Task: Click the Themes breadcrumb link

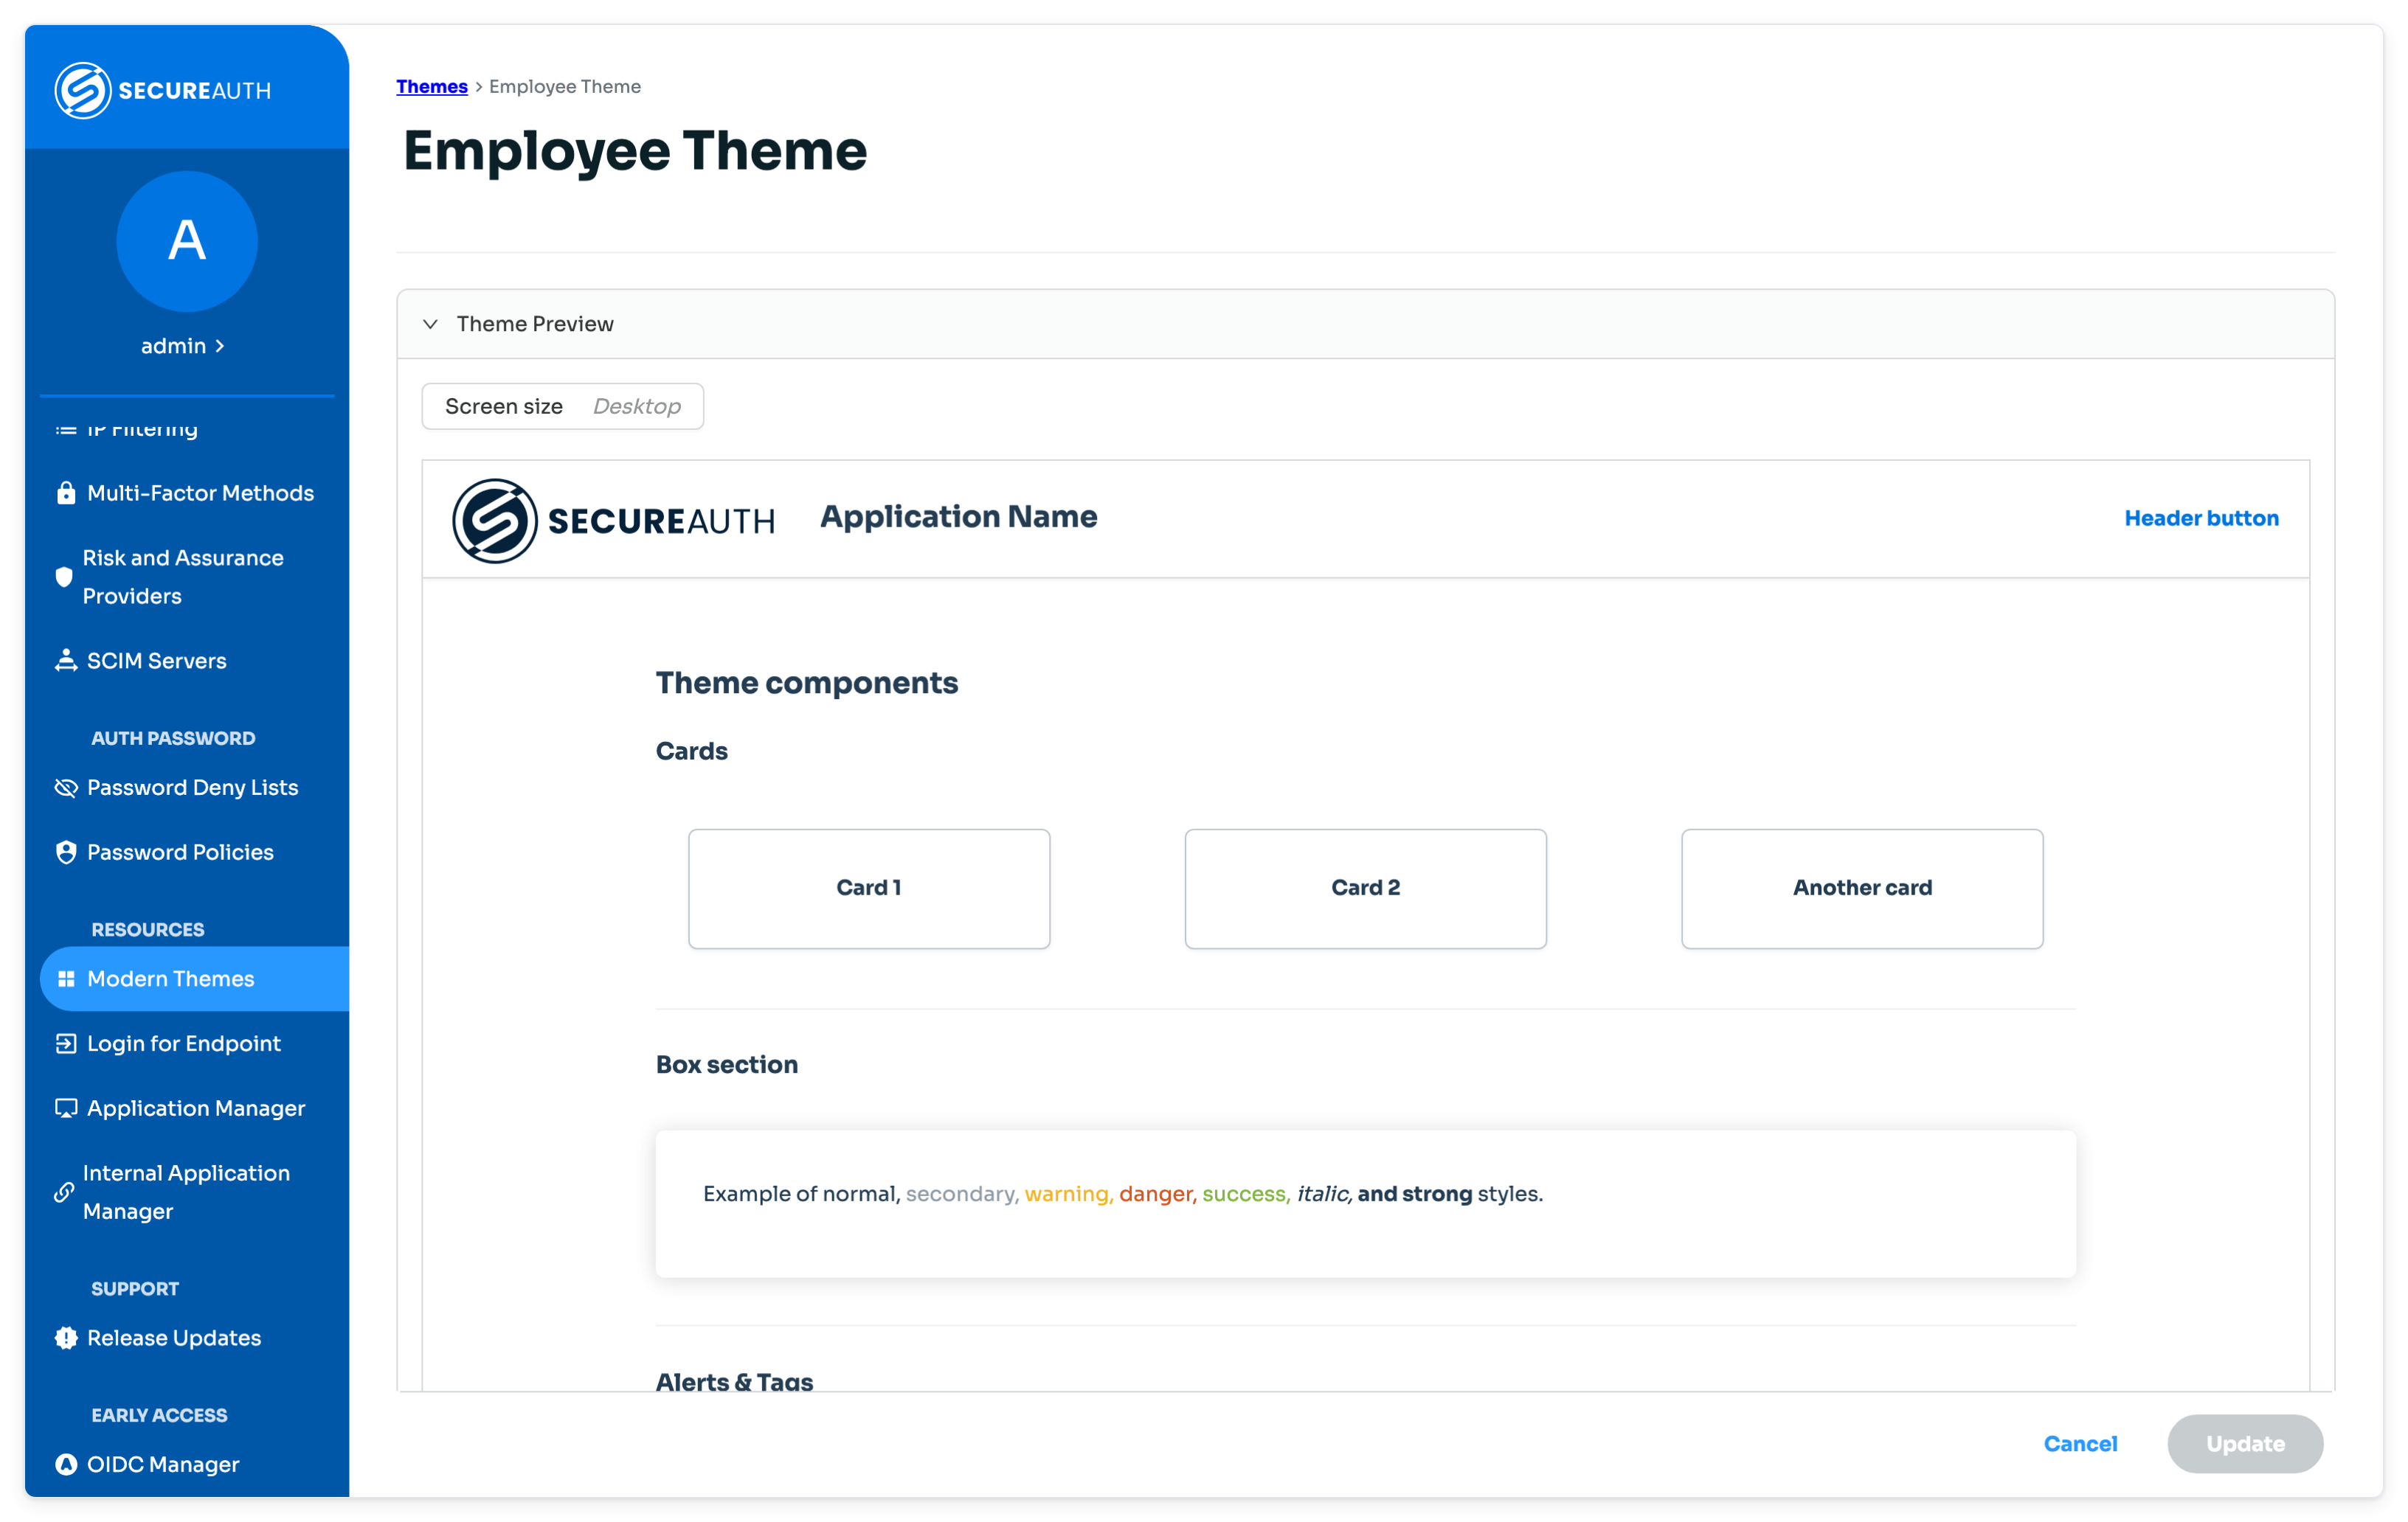Action: tap(432, 86)
